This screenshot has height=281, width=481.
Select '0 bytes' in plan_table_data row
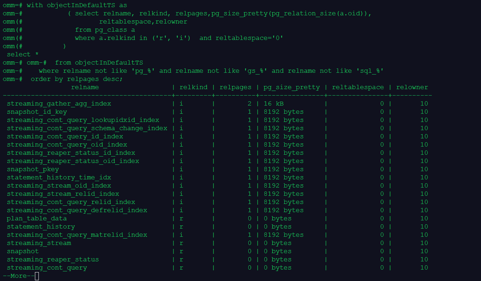point(278,218)
